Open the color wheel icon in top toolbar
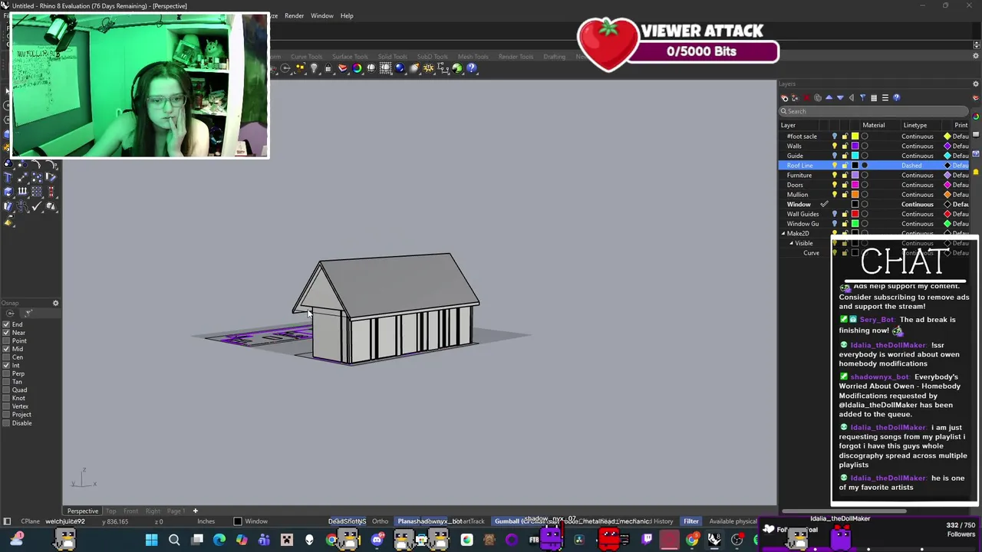 click(357, 67)
